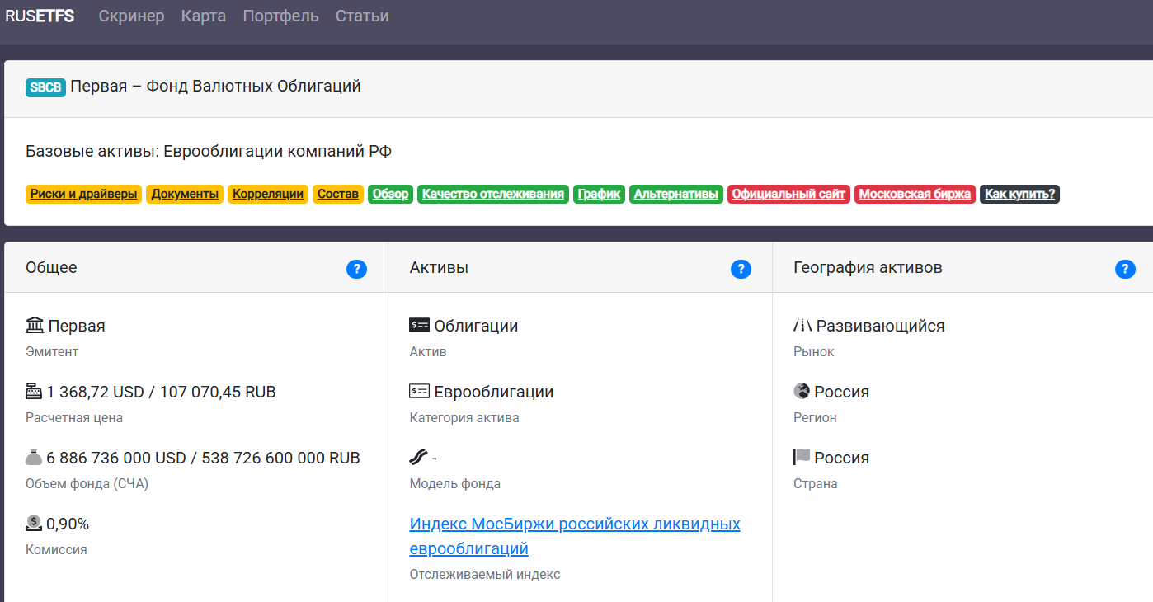Open Индекс МосБиржи российских ликвидных еврооблигаций link
The image size is (1153, 602).
[574, 536]
